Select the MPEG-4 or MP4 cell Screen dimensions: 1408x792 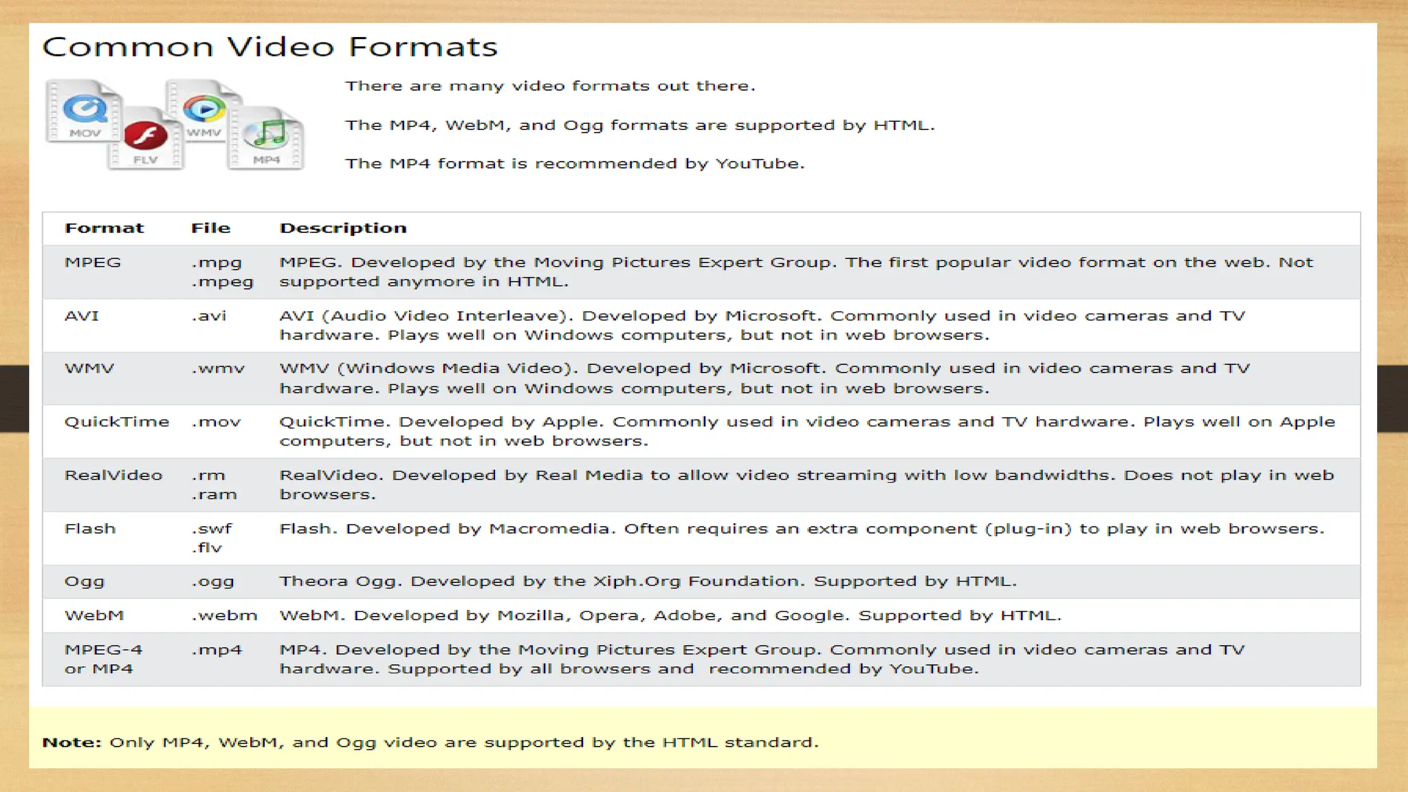[x=103, y=659]
